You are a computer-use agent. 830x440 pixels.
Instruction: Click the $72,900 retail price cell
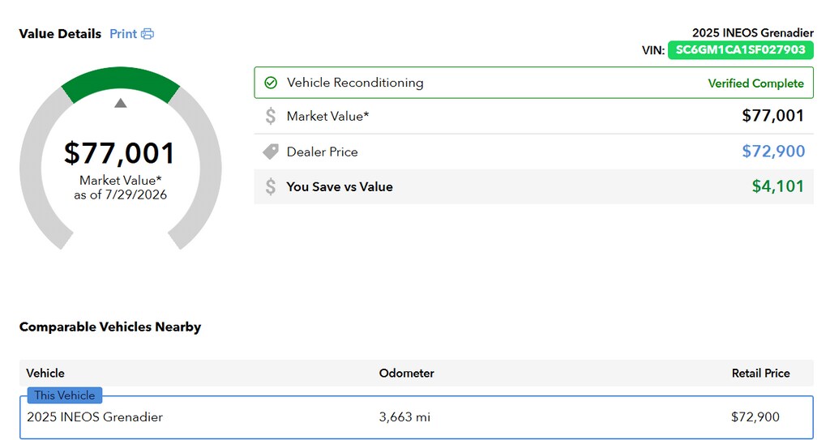(755, 417)
